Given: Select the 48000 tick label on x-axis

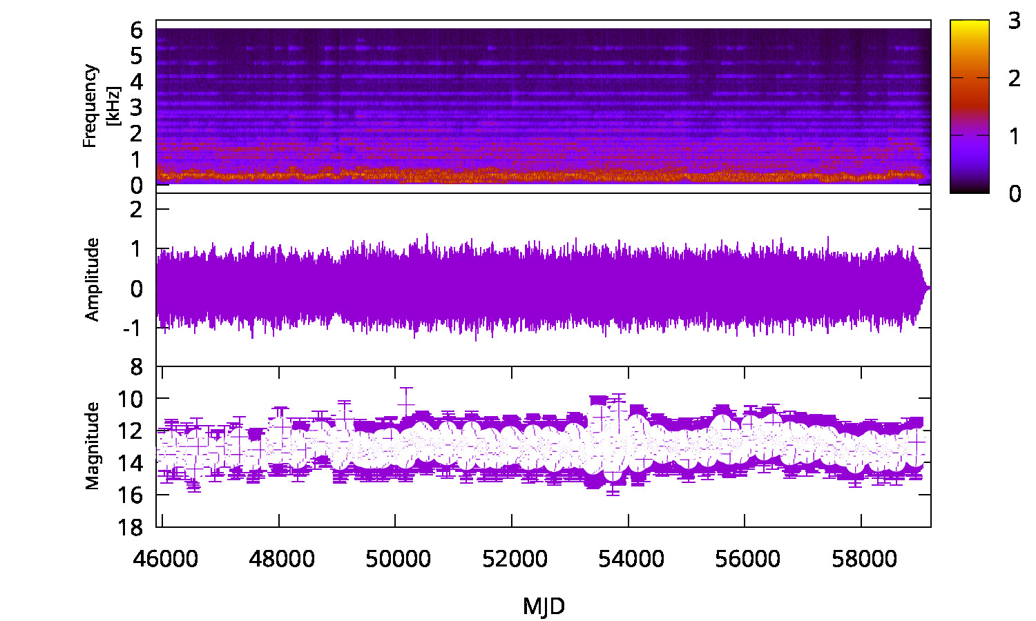Looking at the screenshot, I should click(x=281, y=558).
